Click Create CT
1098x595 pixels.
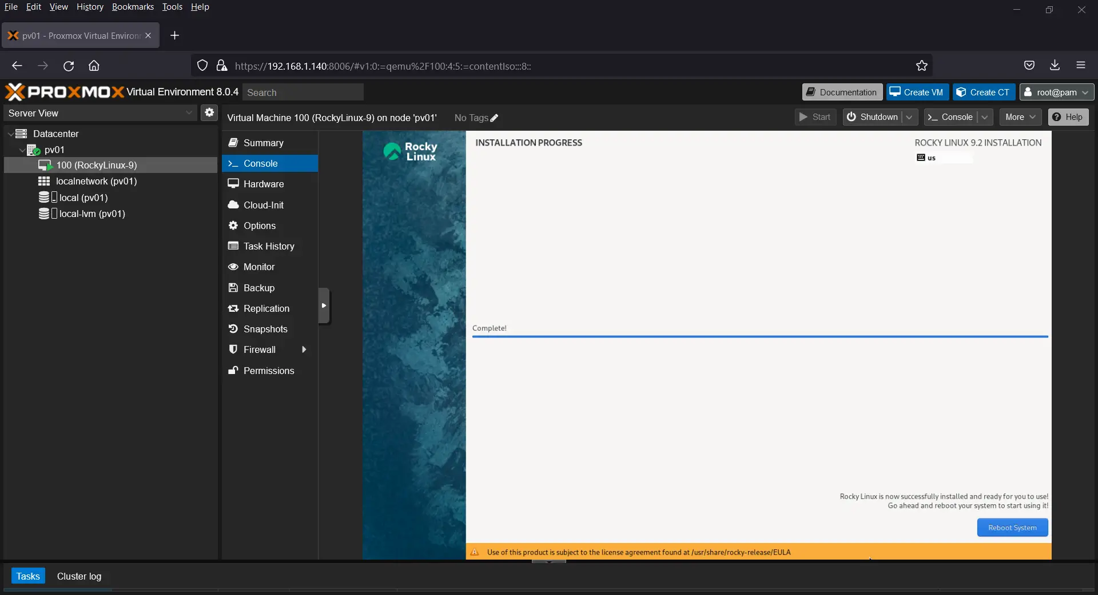click(x=984, y=92)
